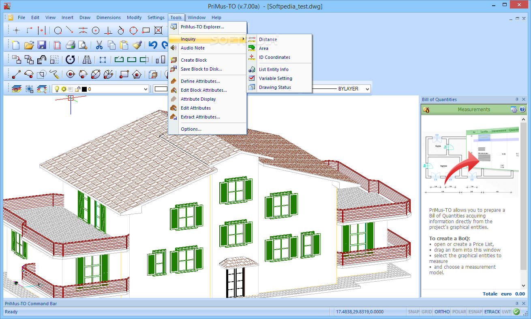The width and height of the screenshot is (531, 319).
Task: Open the Settings menu
Action: 156,17
